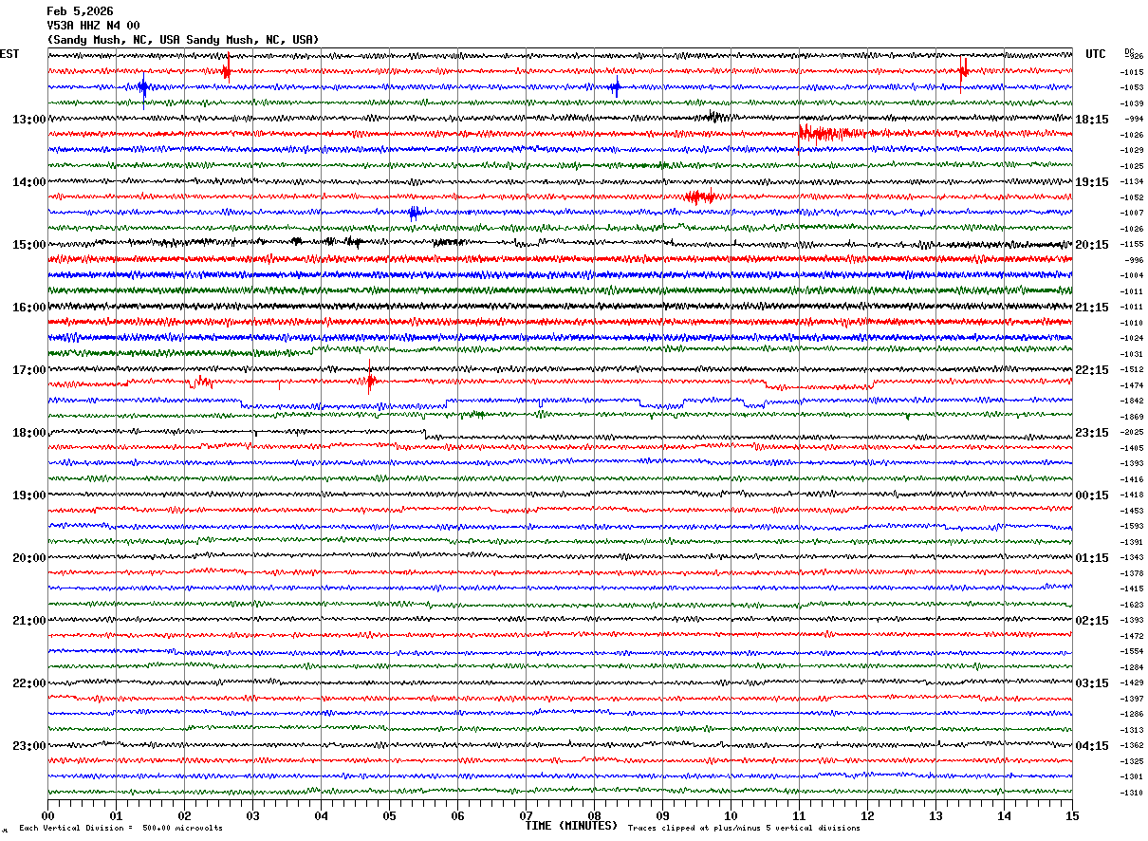Click the "15" minute tick label closing the time axis
The height and width of the screenshot is (841, 1148).
tap(1072, 815)
